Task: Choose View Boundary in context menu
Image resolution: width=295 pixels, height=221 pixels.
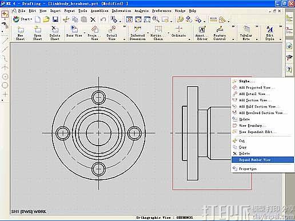Action: tap(252, 126)
